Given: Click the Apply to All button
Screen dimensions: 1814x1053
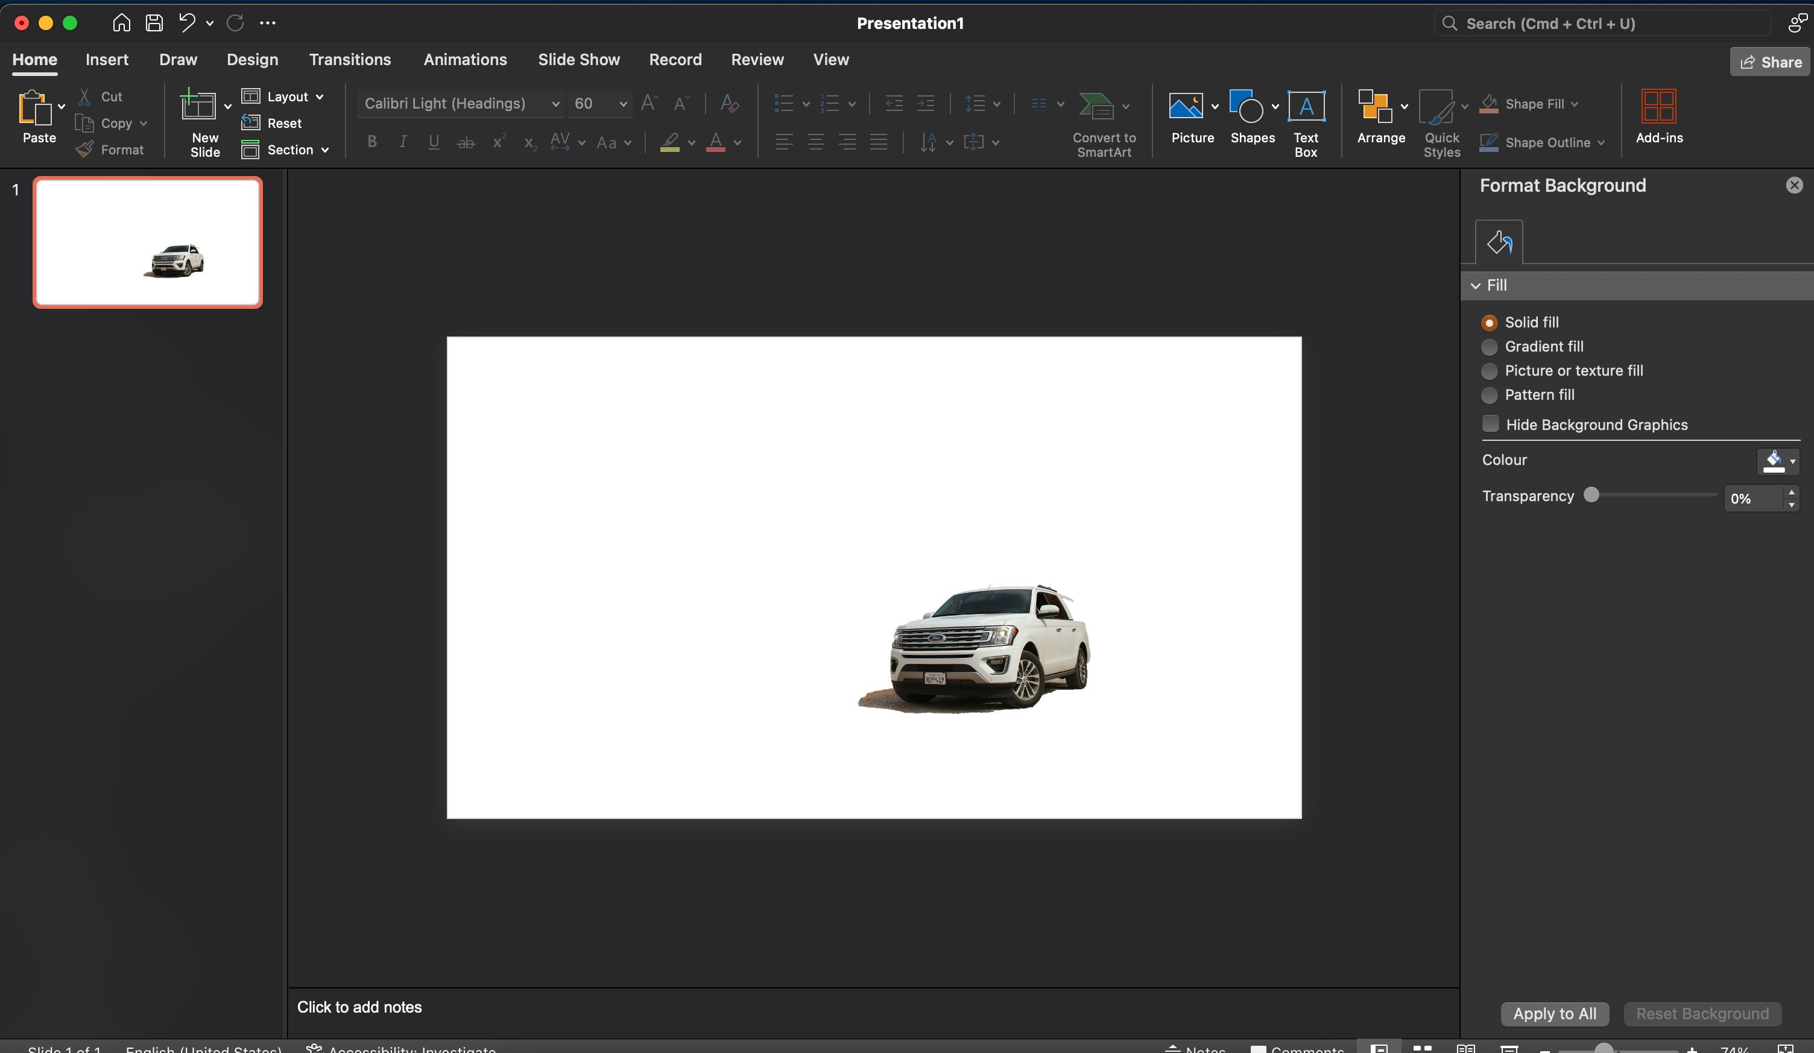Looking at the screenshot, I should point(1553,1013).
